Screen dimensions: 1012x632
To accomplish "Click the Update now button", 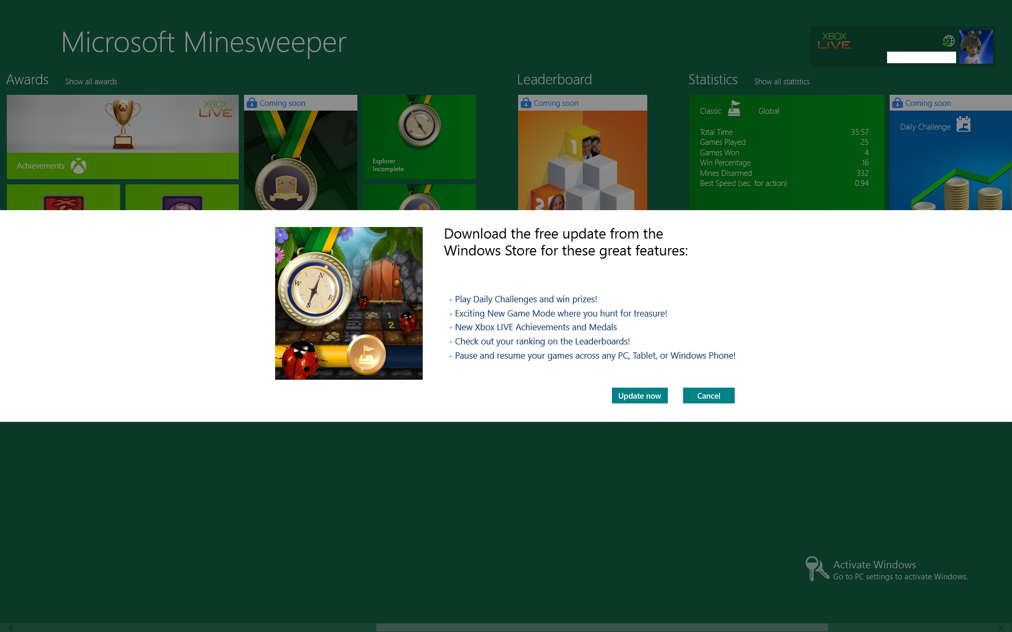I will pyautogui.click(x=639, y=396).
